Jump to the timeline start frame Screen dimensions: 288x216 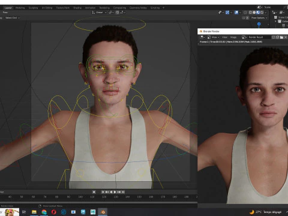tap(103, 192)
